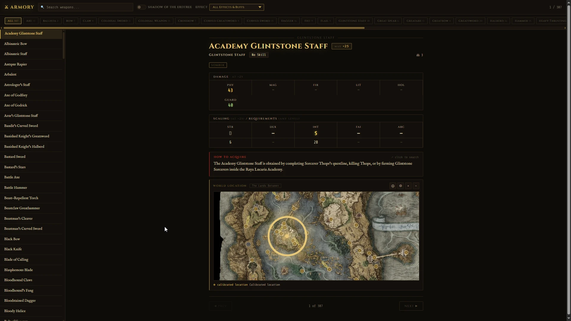571x321 pixels.
Task: Select the All 307 category tab
Action: (x=13, y=21)
